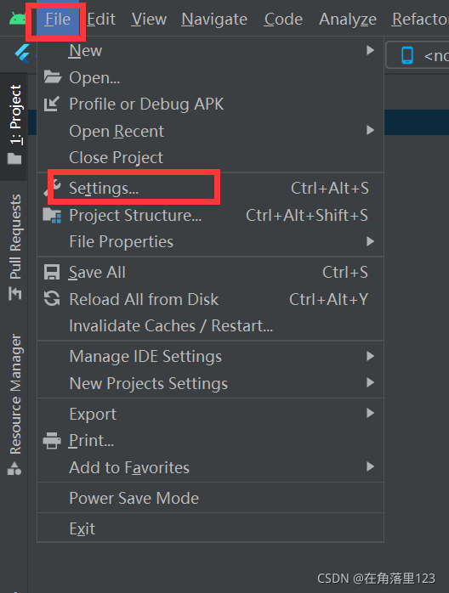Click the Reload All from Disk icon
The width and height of the screenshot is (449, 593).
click(52, 299)
